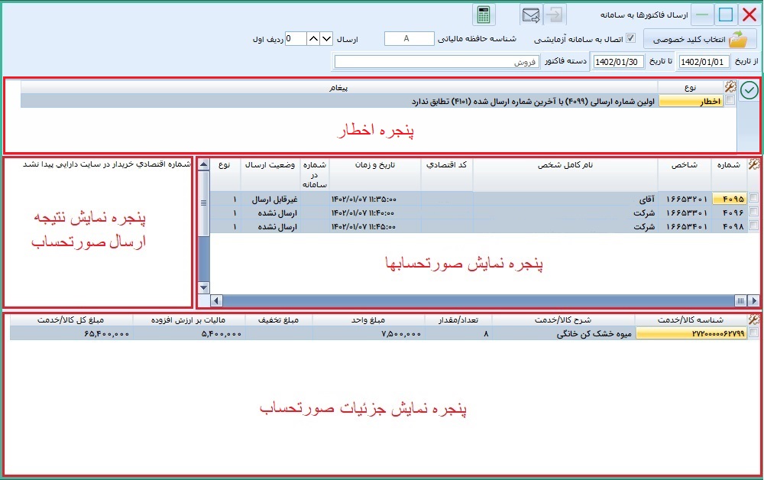Toggle the 'اتصال به سامانه آزمایشی' checkbox
Image resolution: width=764 pixels, height=480 pixels.
point(630,38)
